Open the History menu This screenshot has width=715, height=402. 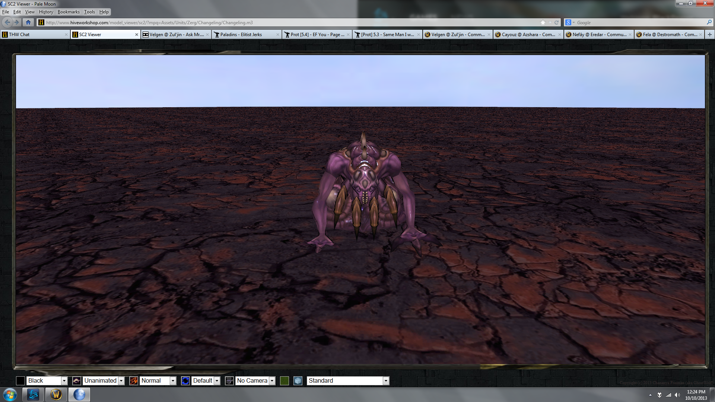tap(46, 12)
